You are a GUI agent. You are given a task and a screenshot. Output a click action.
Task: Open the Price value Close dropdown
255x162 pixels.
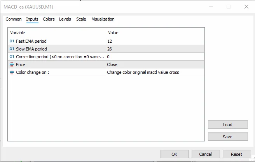[155, 64]
